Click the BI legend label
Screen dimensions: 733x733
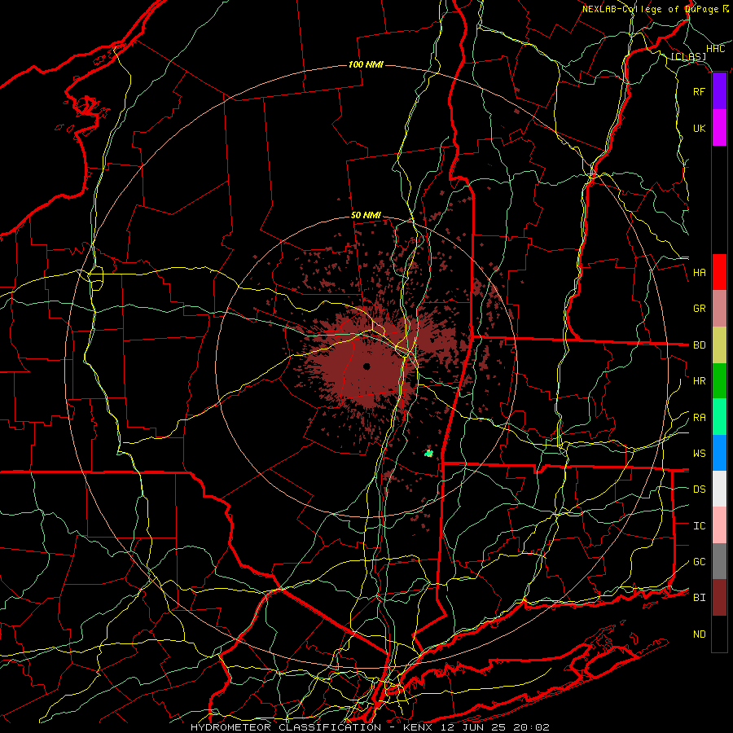click(x=699, y=598)
